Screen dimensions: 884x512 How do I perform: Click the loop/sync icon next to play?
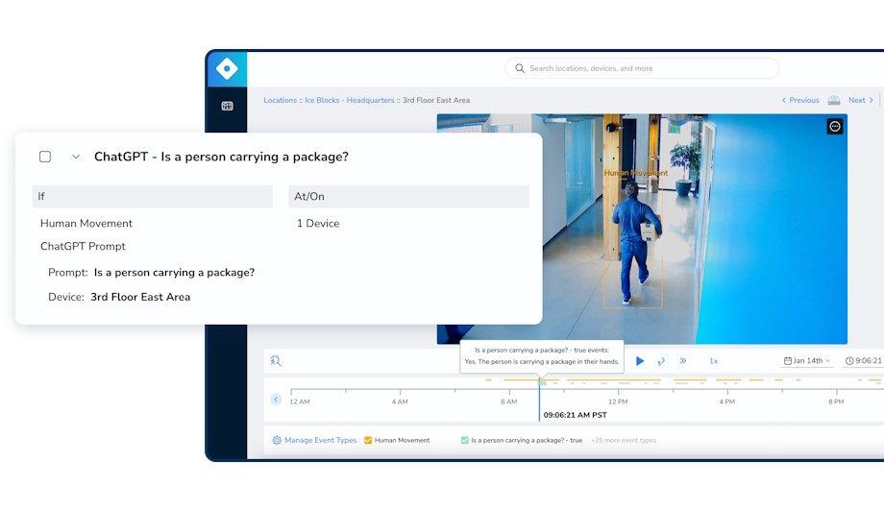pos(661,361)
